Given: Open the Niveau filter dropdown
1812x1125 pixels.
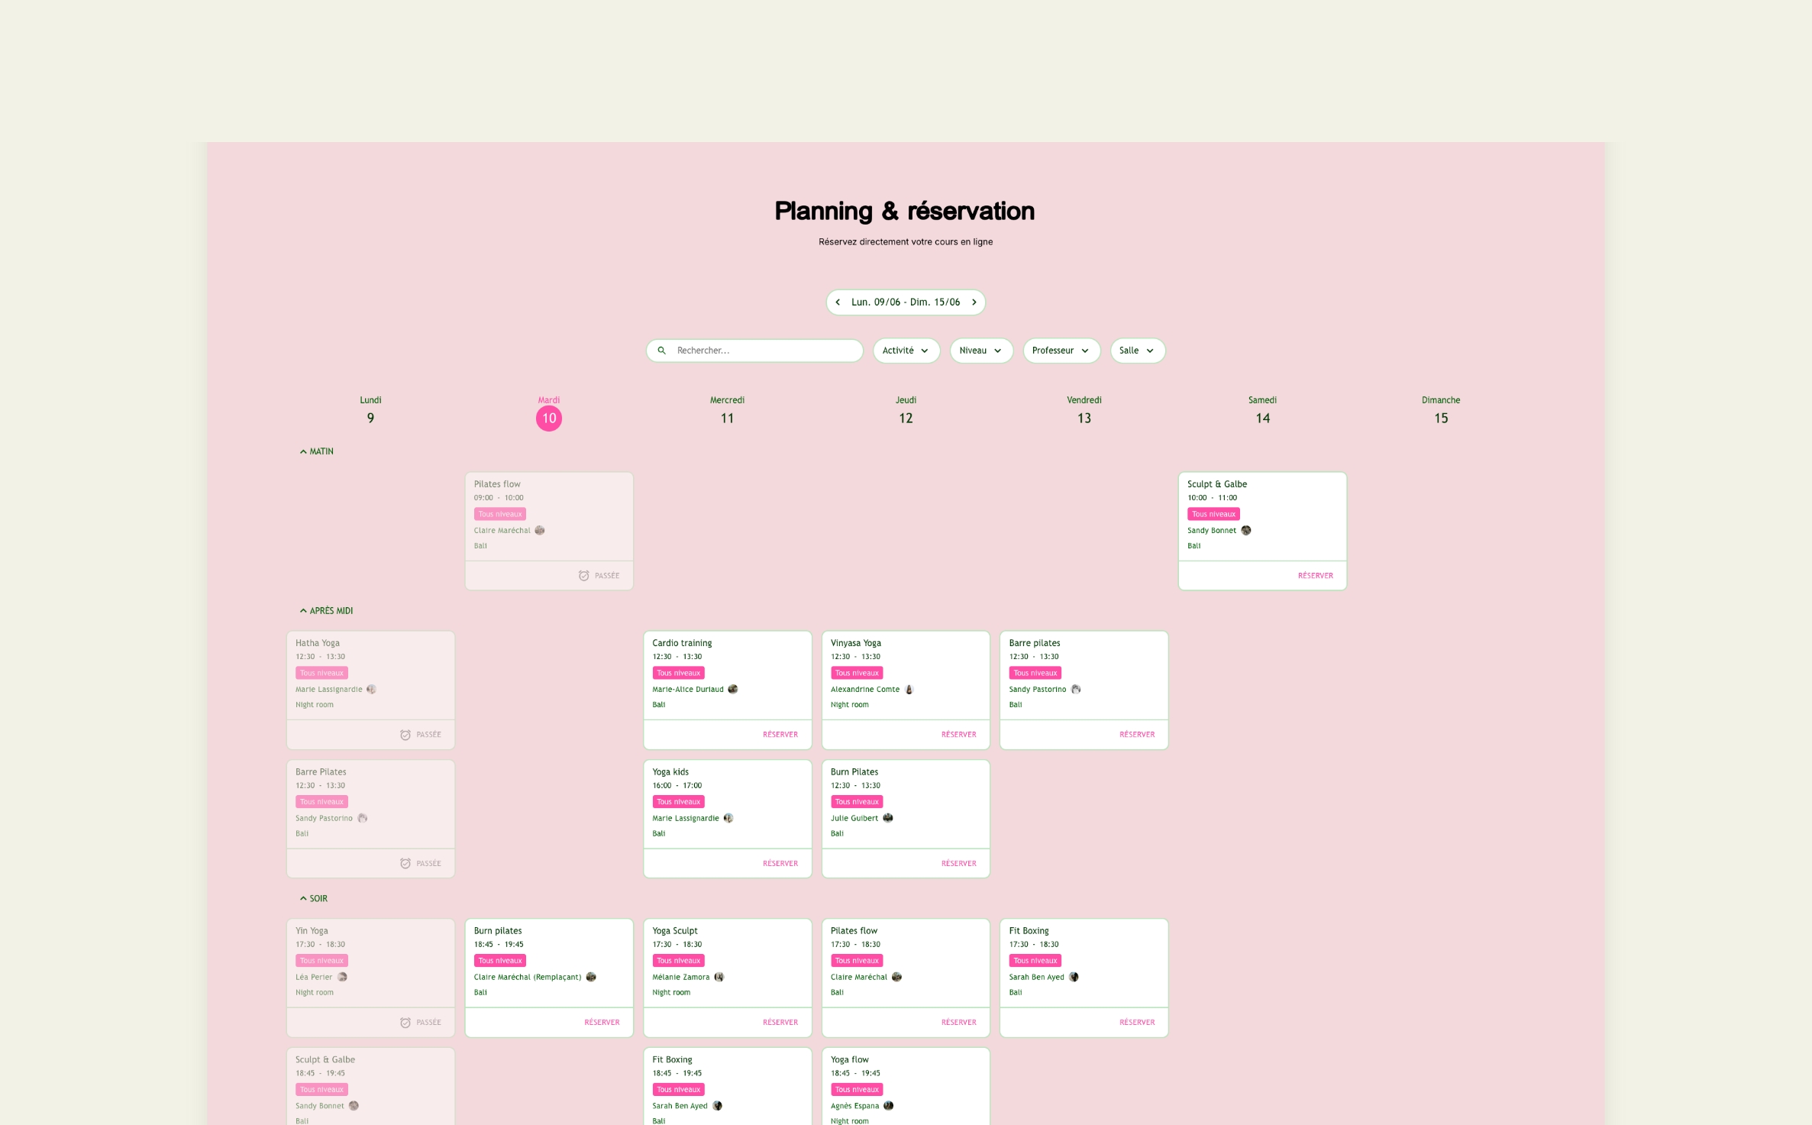Looking at the screenshot, I should click(x=981, y=351).
